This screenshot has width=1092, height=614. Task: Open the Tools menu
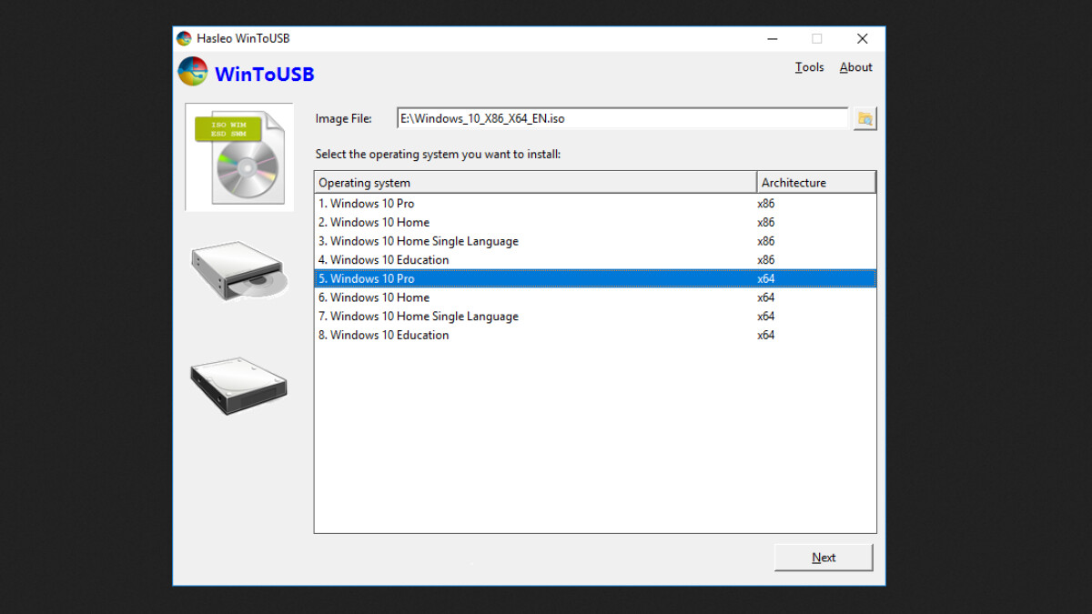[809, 66]
